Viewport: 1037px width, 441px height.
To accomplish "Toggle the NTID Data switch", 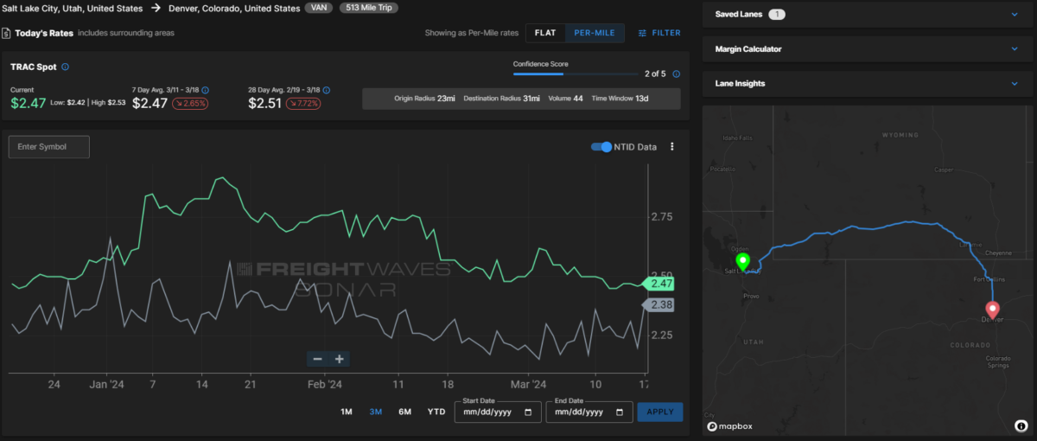I will coord(601,147).
